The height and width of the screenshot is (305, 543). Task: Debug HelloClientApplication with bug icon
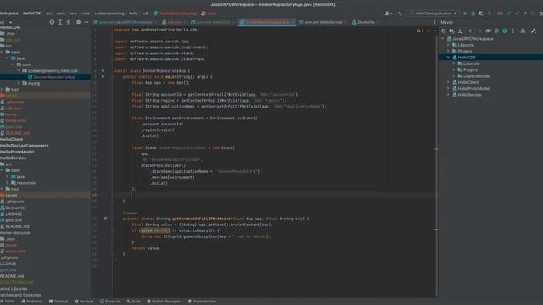473,14
